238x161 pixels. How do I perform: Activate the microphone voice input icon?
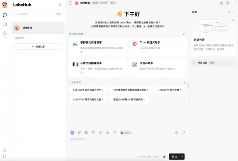[x=107, y=133]
